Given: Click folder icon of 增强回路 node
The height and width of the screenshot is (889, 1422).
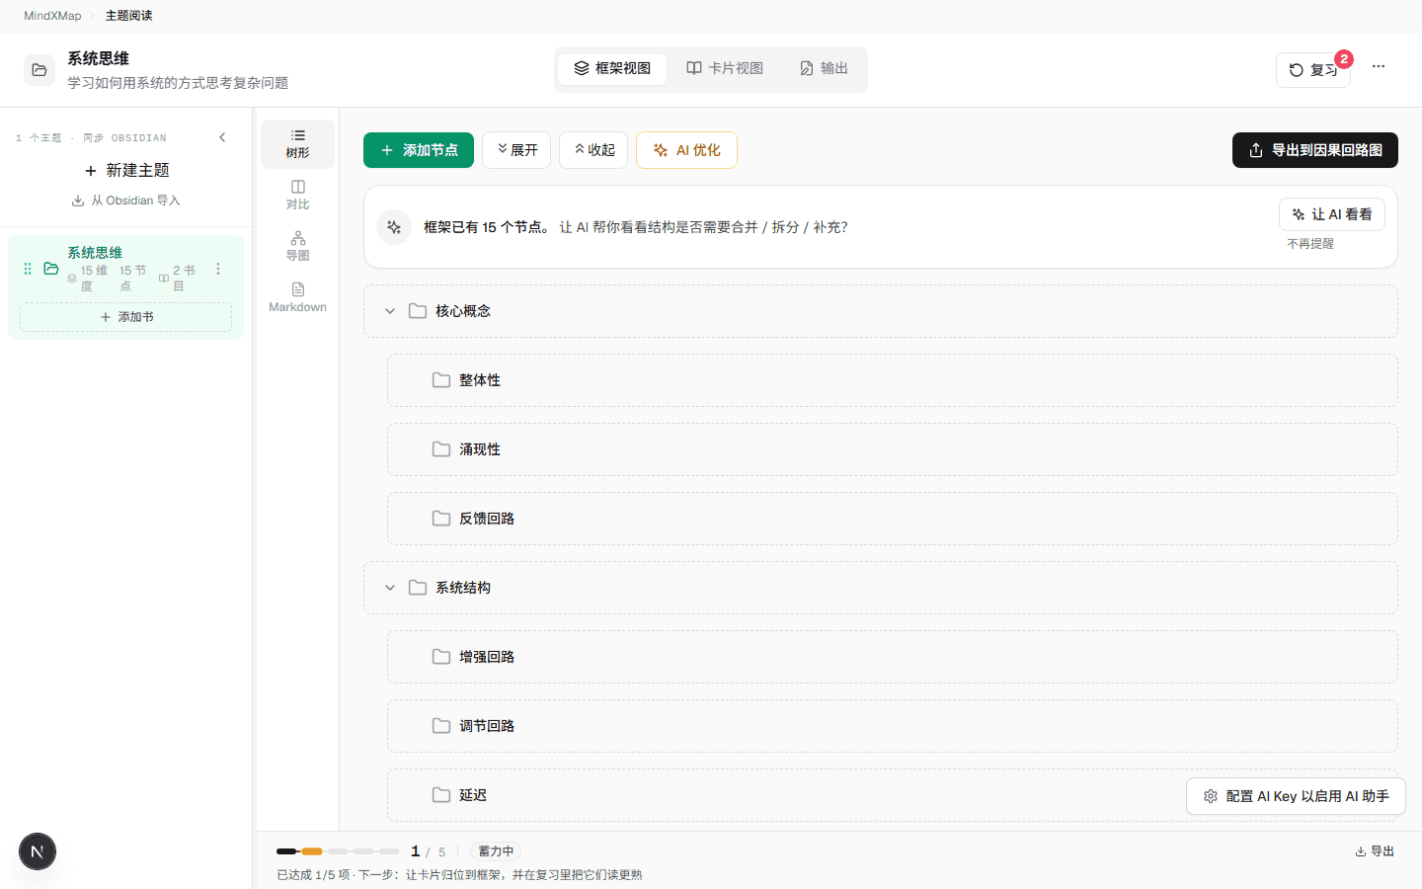Looking at the screenshot, I should point(441,657).
